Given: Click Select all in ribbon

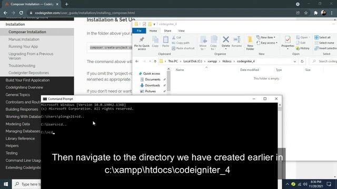Looking at the screenshot, I should [322, 37].
